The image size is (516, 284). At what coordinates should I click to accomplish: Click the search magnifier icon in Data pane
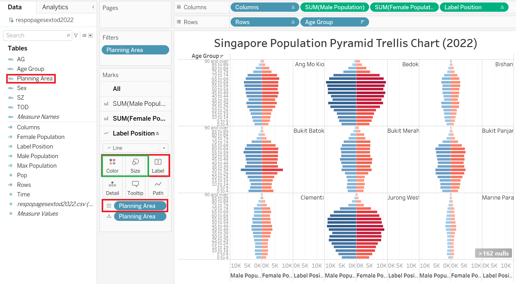point(68,36)
